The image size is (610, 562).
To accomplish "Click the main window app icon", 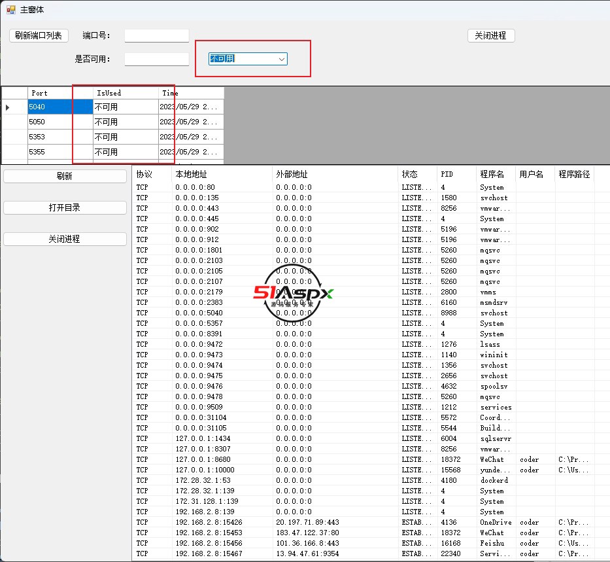I will tap(11, 10).
